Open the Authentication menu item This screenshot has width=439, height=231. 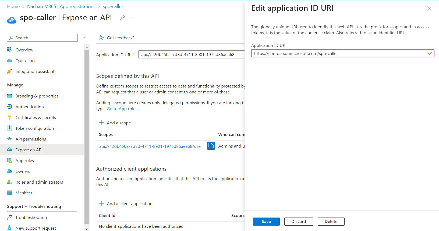pos(30,107)
